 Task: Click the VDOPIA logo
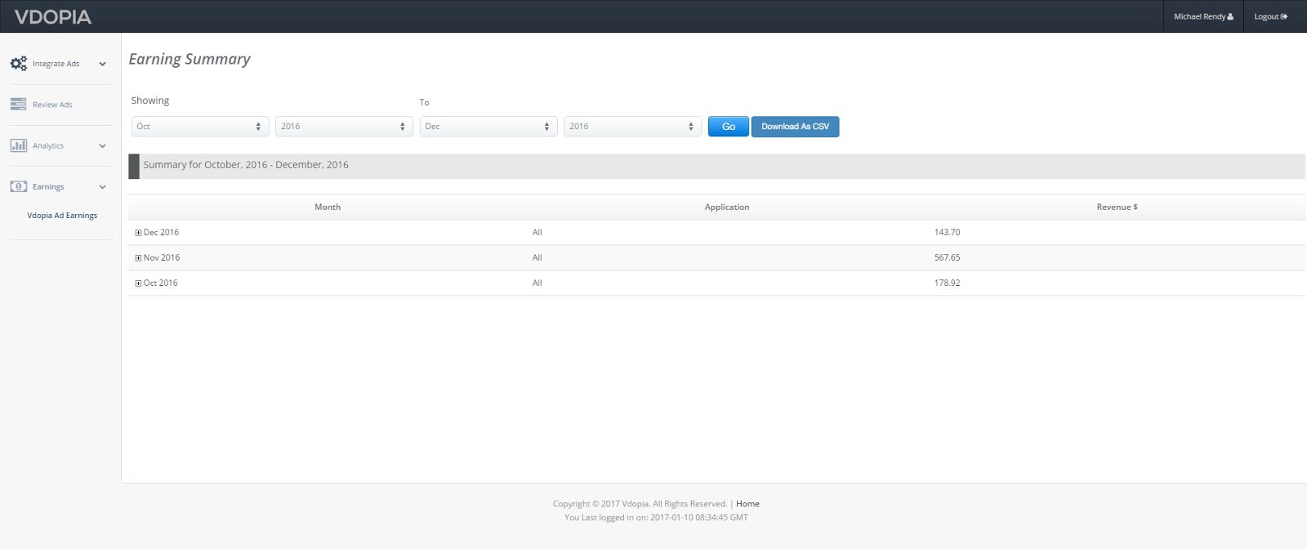[53, 17]
